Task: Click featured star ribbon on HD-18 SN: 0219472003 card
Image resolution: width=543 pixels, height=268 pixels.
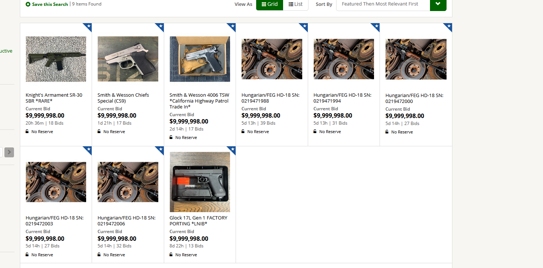Action: (88, 150)
